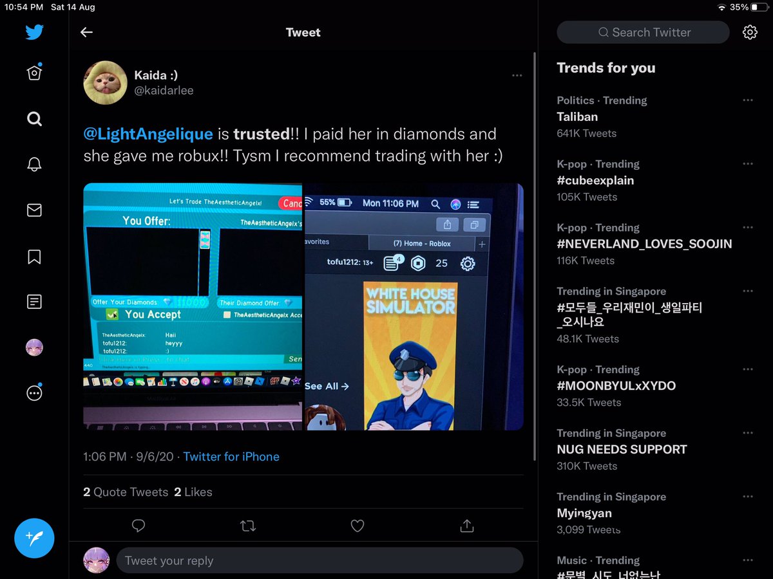Open options for NUG NEEDS SUPPORT trend
The image size is (773, 579).
click(x=747, y=434)
